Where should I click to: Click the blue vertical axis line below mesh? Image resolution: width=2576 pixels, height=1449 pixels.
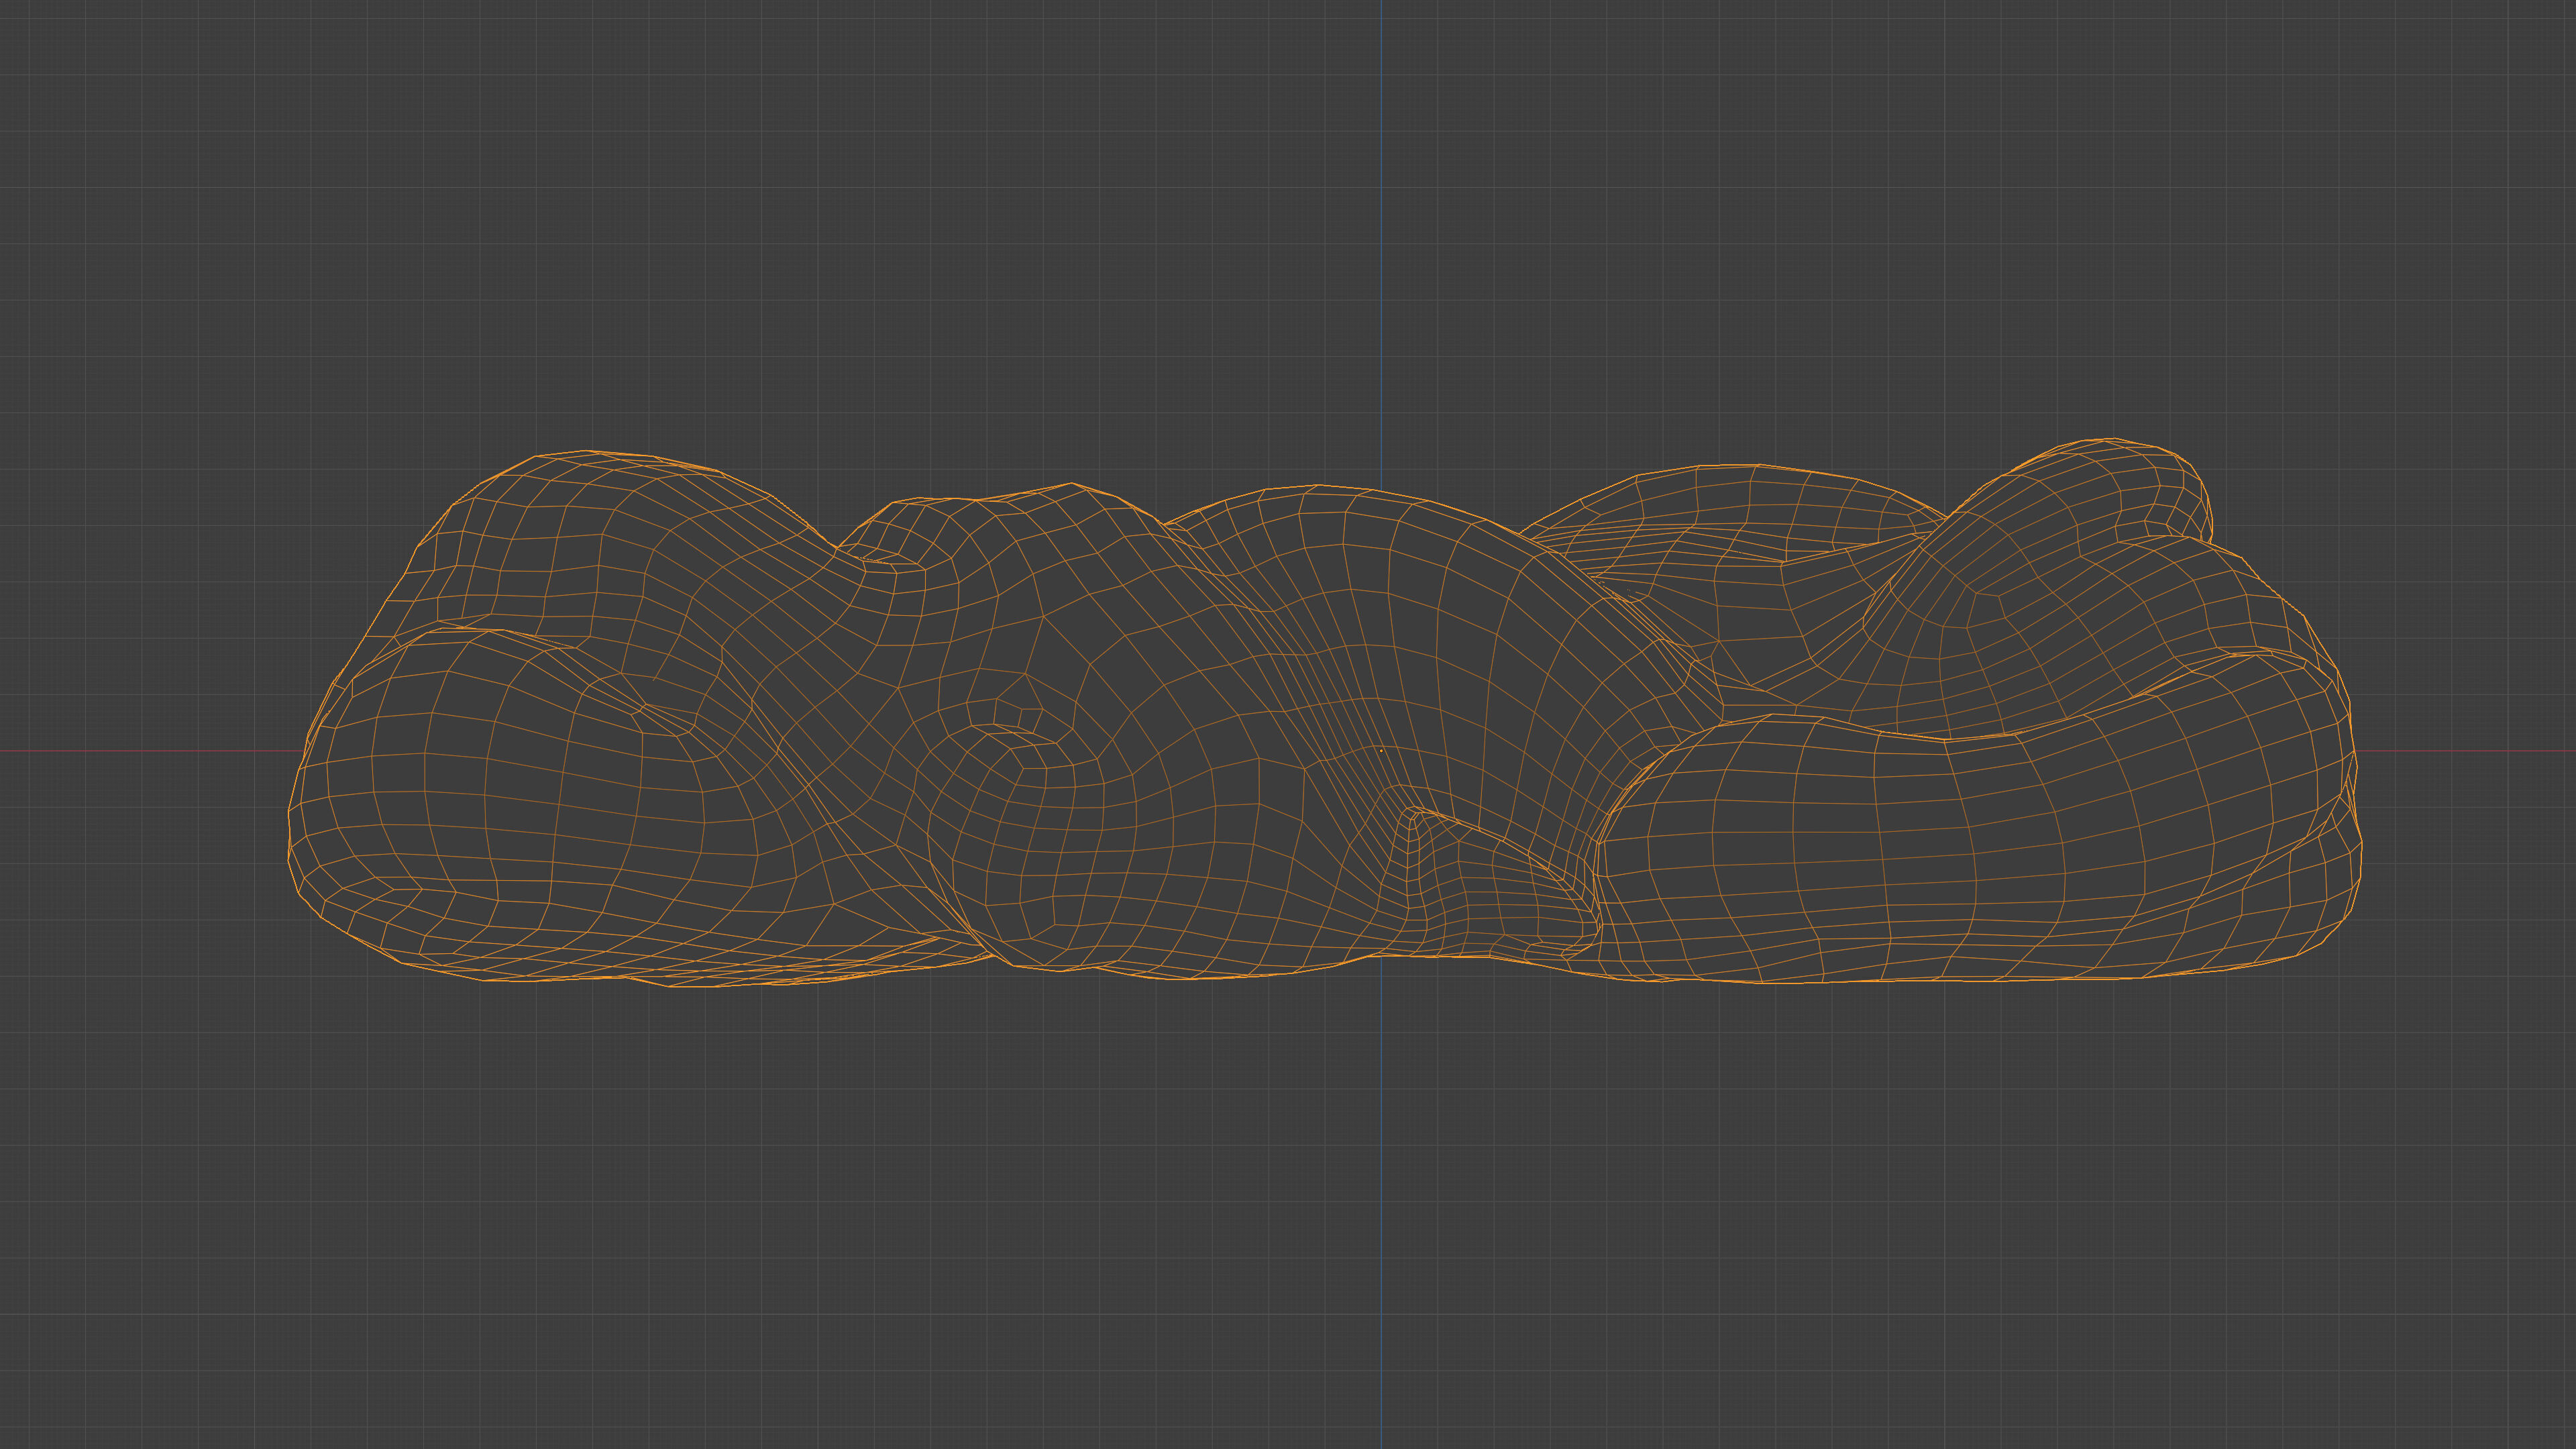pyautogui.click(x=1381, y=1200)
